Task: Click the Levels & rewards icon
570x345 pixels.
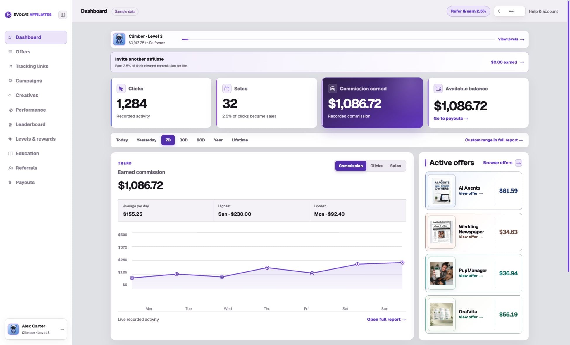Action: (10, 139)
